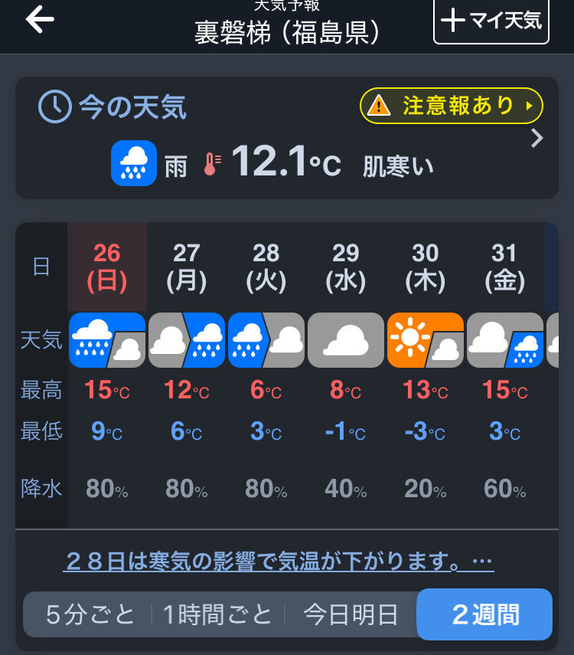The height and width of the screenshot is (655, 574).
Task: Select the 2週間 tab
Action: pyautogui.click(x=484, y=614)
